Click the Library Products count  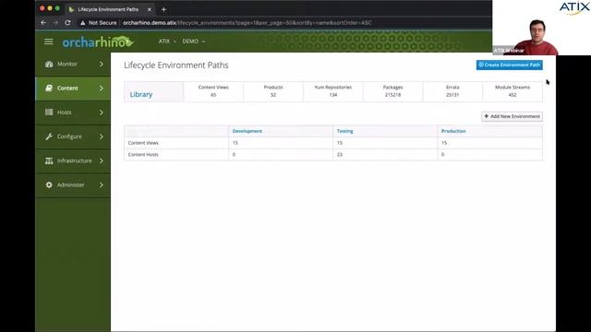[x=273, y=95]
